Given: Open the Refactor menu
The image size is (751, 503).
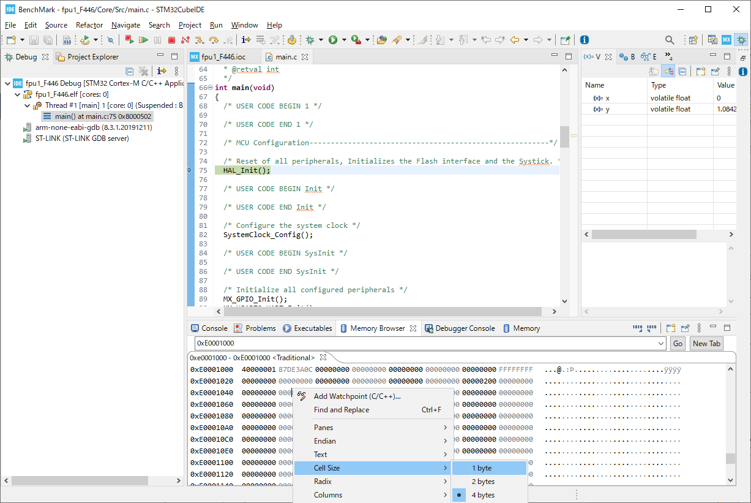Looking at the screenshot, I should 89,25.
